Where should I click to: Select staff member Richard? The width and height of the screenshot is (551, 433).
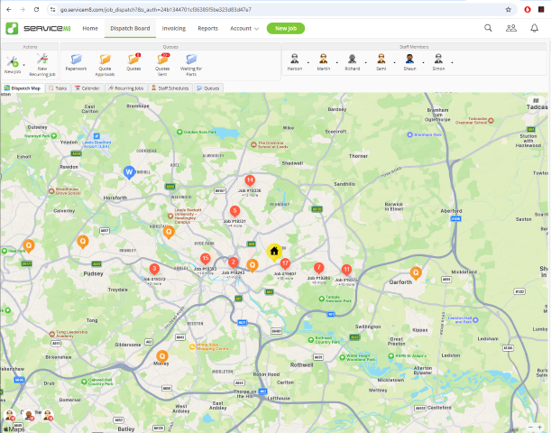352,62
